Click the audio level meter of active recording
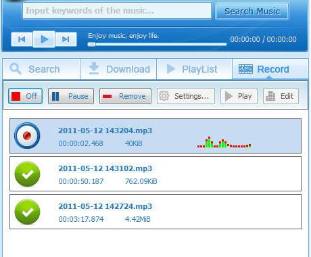Image resolution: width=311 pixels, height=257 pixels. pyautogui.click(x=224, y=142)
